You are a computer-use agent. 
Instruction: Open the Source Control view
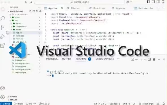point(3,27)
